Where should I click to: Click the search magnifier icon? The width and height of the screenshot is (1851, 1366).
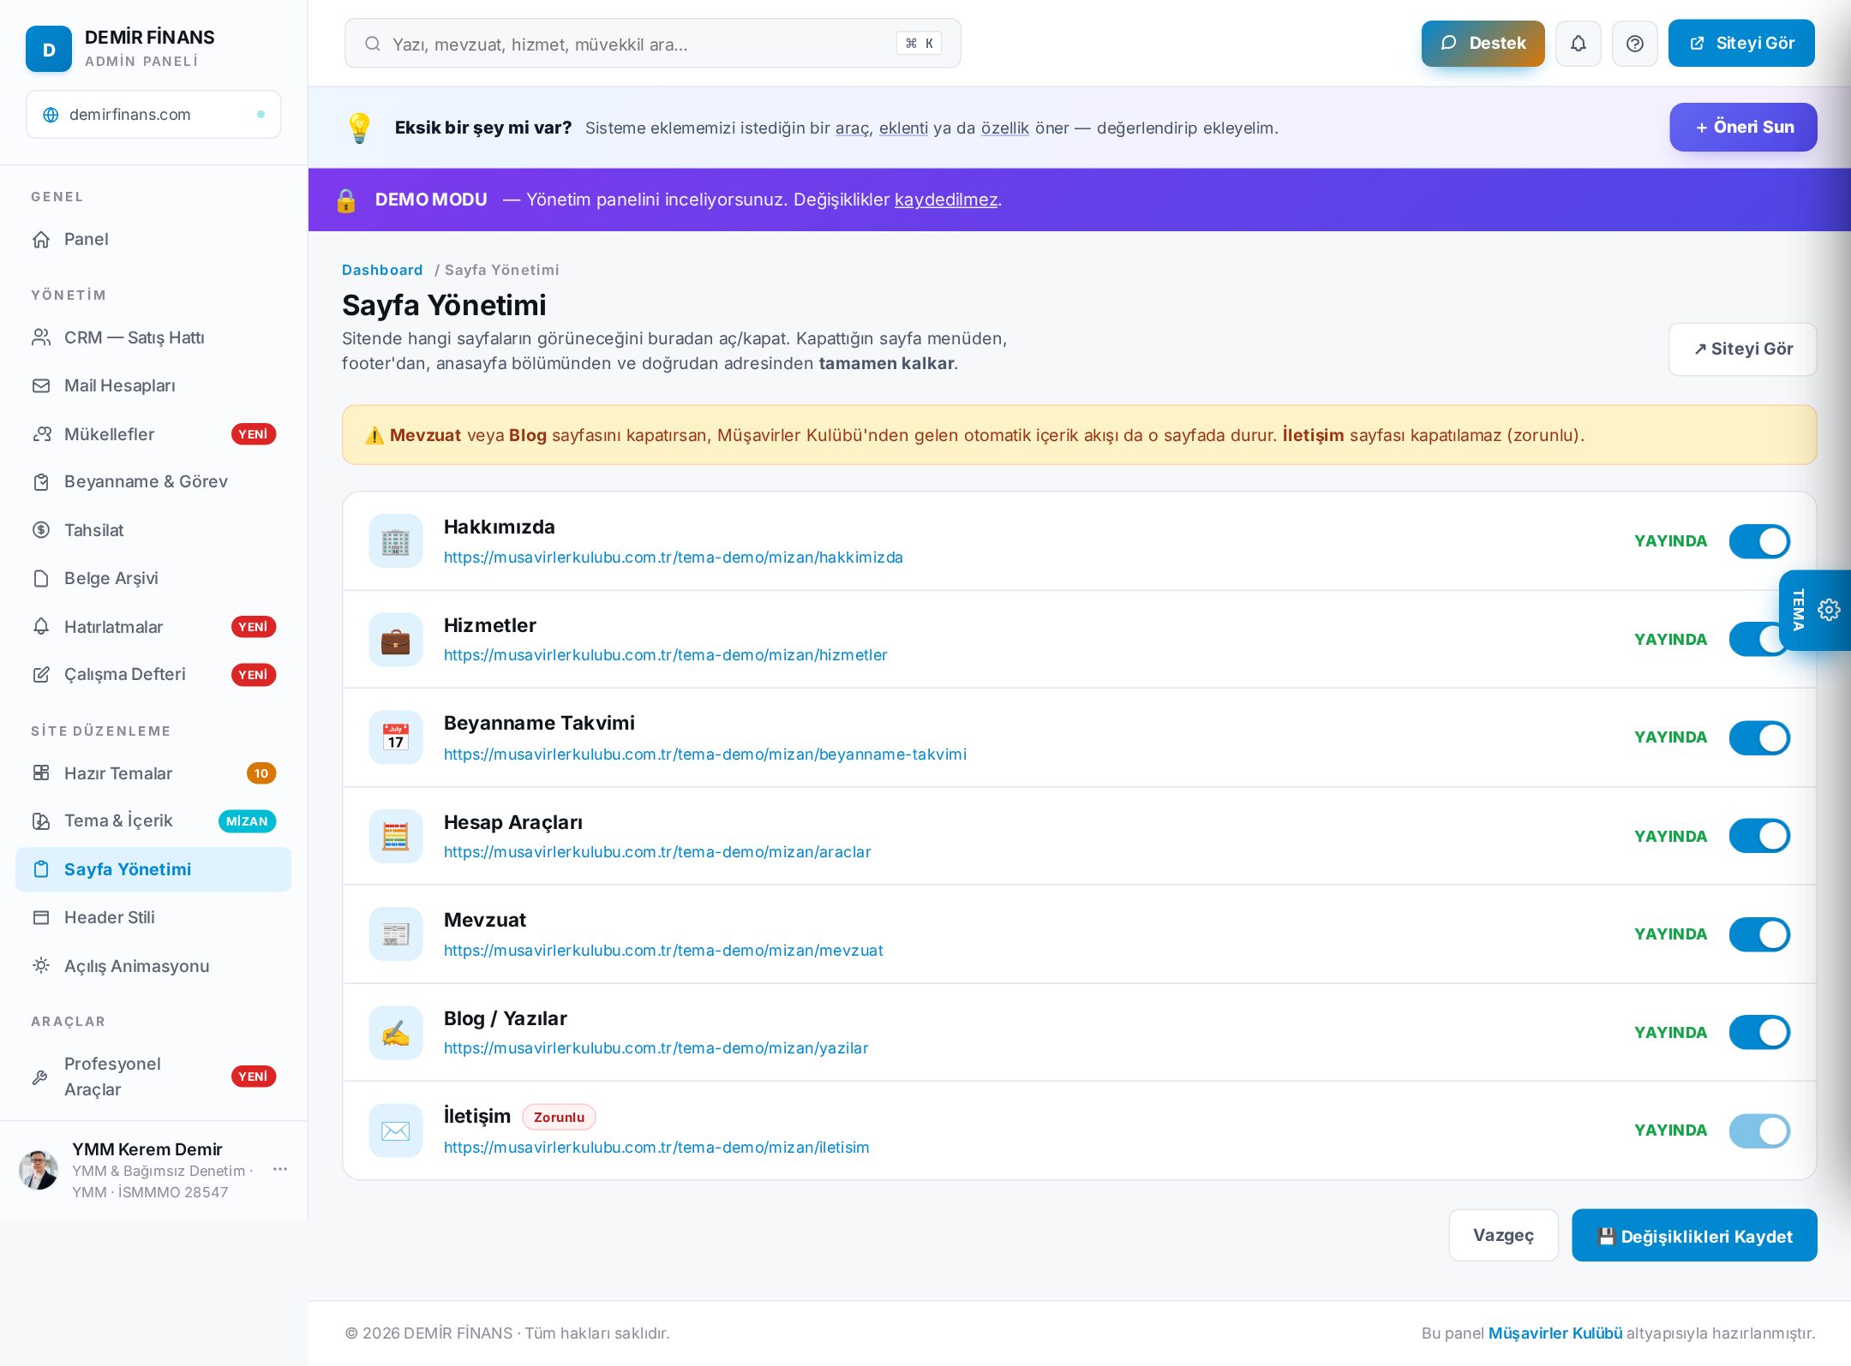[x=372, y=44]
